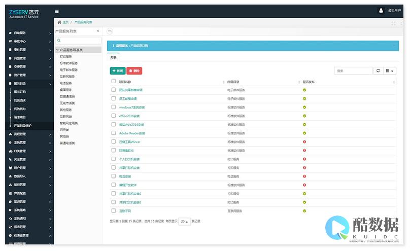Open the office2016安装 link
This screenshot has width=410, height=251.
pos(129,116)
